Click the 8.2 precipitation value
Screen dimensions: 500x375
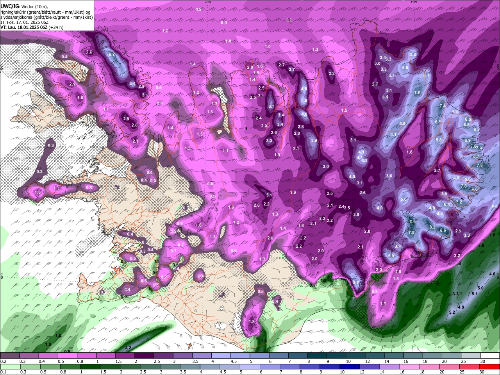point(432,227)
